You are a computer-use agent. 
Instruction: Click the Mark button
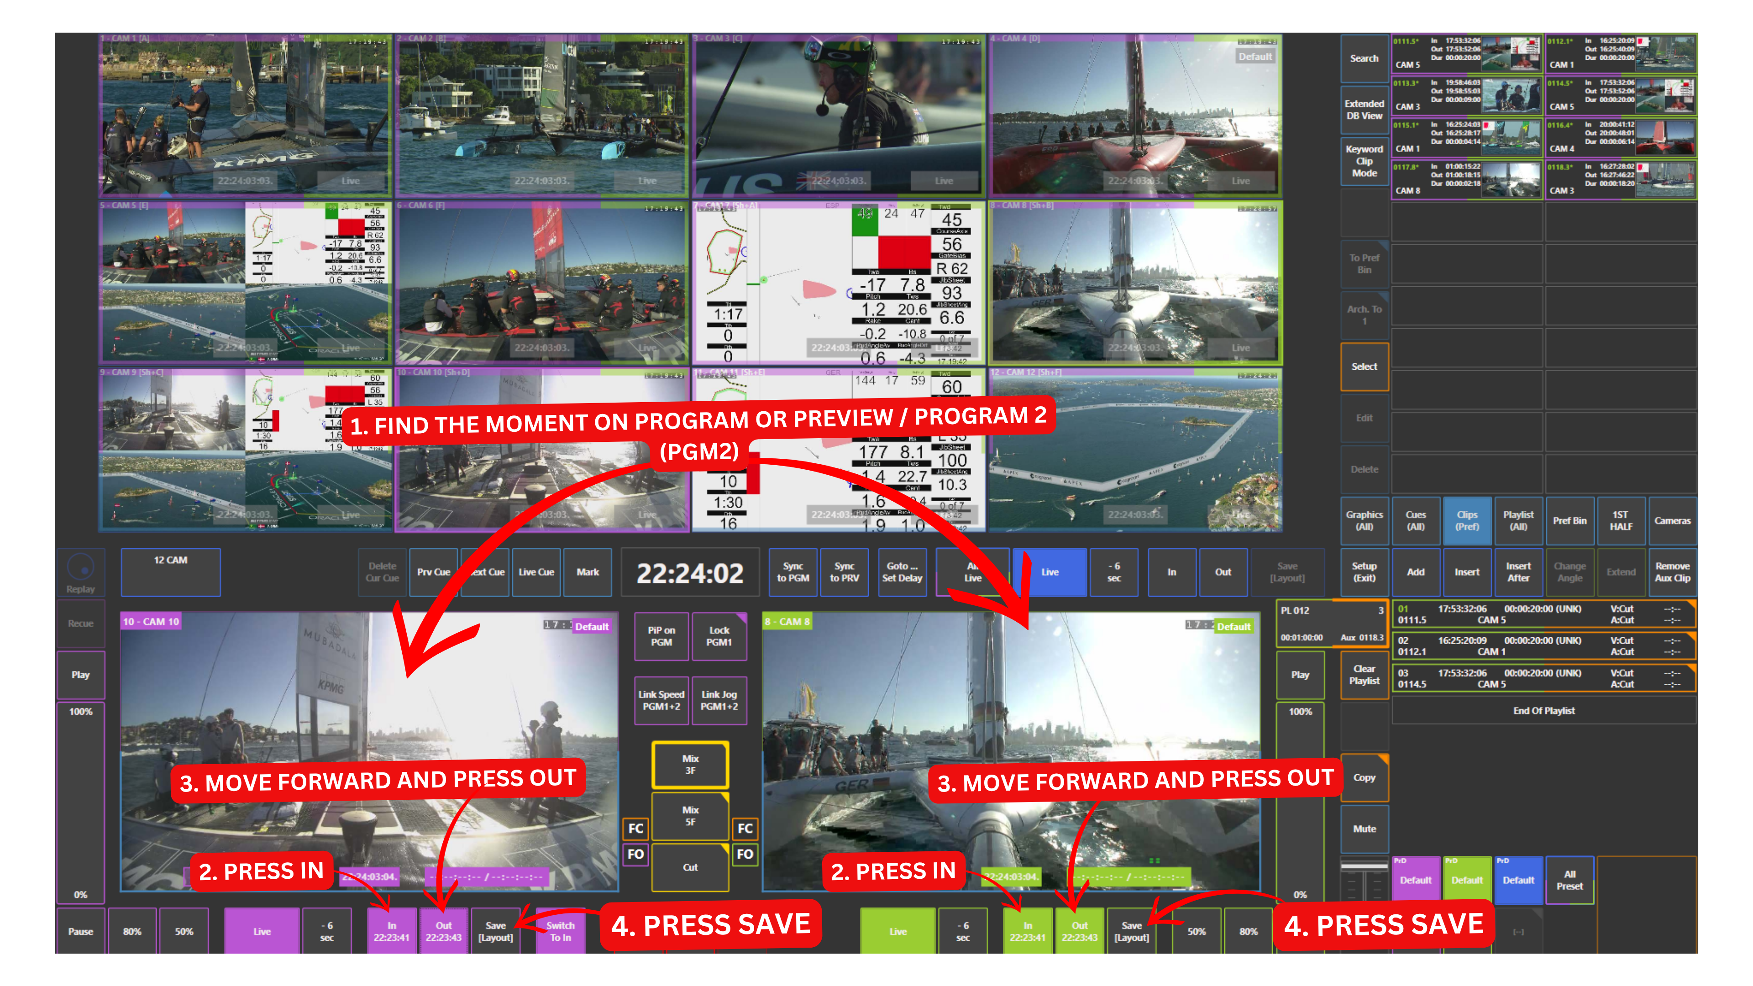coord(587,572)
